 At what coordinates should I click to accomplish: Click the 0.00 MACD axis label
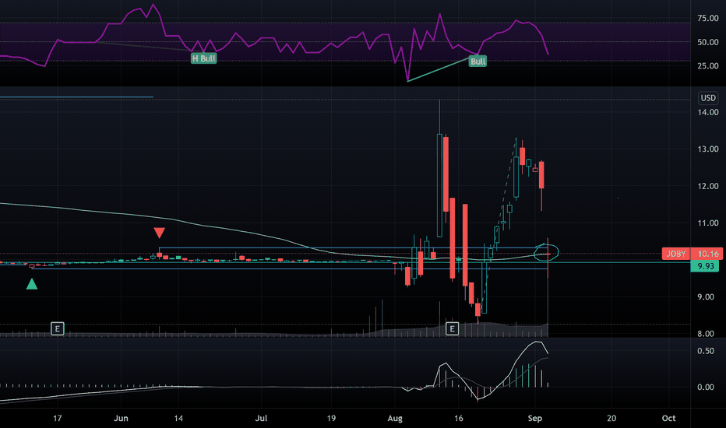click(706, 388)
